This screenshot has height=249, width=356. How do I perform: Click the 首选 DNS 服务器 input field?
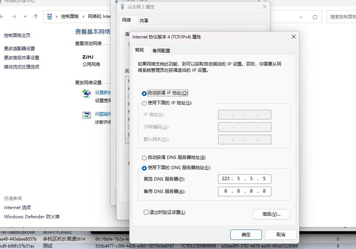point(244,179)
